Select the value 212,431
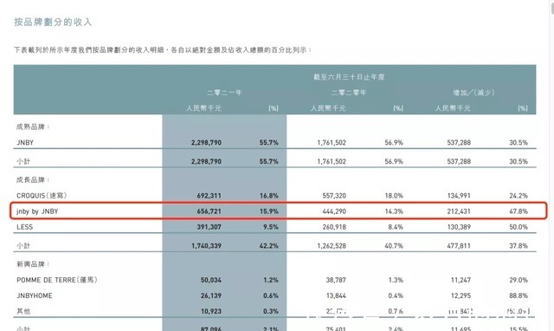Screen dimensions: 554x331 click(459, 211)
